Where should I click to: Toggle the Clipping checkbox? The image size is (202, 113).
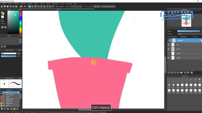[181, 37]
